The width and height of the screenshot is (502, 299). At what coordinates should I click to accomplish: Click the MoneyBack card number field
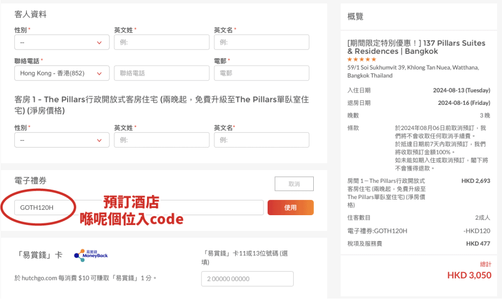pyautogui.click(x=247, y=278)
